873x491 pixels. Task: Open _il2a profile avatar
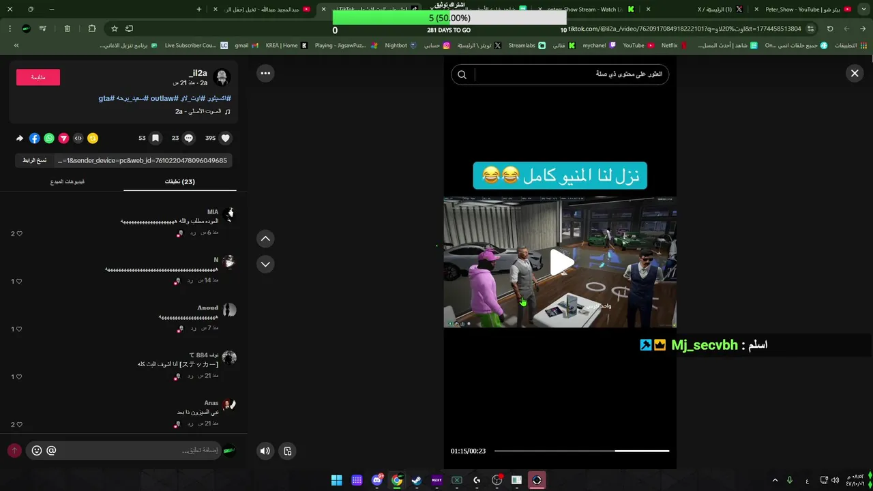click(222, 77)
